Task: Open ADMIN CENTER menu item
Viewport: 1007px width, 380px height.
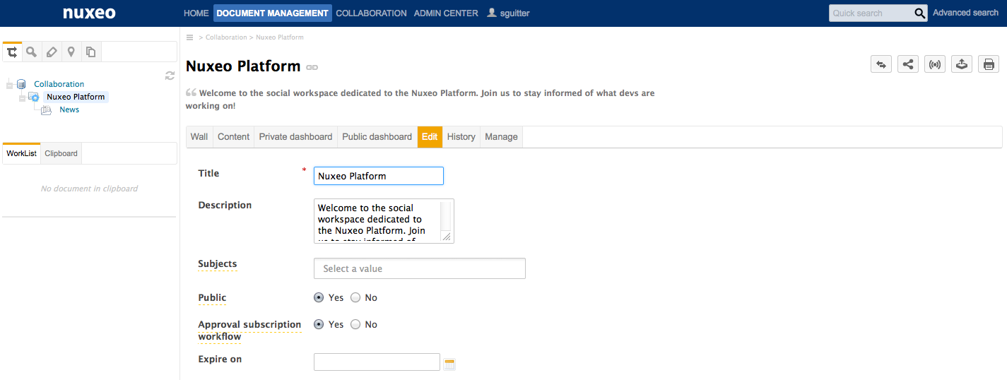Action: pyautogui.click(x=446, y=13)
